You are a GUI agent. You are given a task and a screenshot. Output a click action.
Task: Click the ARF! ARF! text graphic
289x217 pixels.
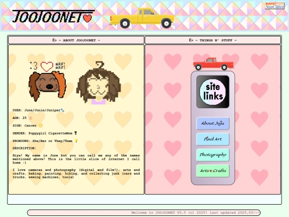[60, 66]
